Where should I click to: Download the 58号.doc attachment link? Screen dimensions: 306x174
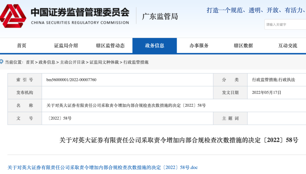pos(103,167)
